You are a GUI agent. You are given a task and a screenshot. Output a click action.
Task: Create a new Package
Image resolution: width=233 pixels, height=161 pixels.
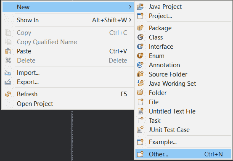pyautogui.click(x=183, y=28)
